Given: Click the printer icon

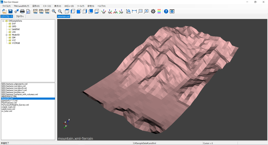Looking at the screenshot, I should (22, 11).
